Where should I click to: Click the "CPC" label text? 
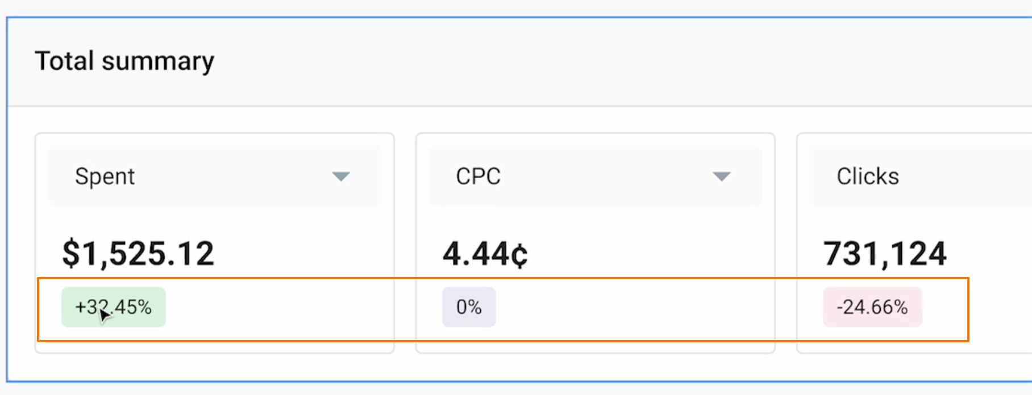[478, 177]
